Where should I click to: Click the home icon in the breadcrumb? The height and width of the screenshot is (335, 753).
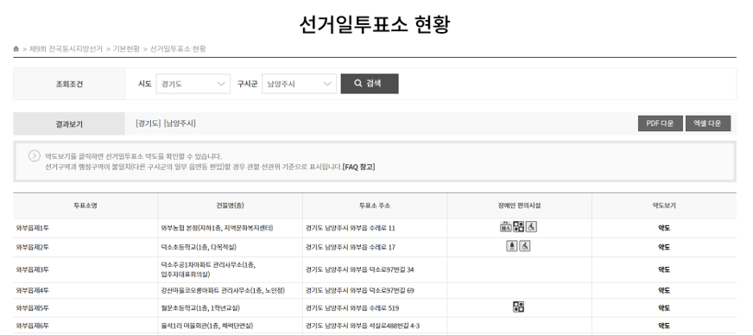coord(16,49)
